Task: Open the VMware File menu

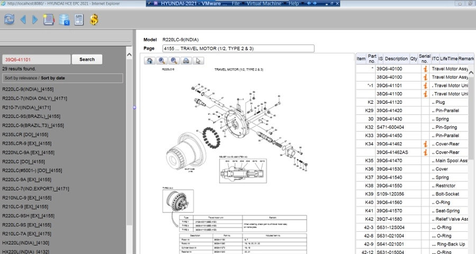Action: pos(235,4)
